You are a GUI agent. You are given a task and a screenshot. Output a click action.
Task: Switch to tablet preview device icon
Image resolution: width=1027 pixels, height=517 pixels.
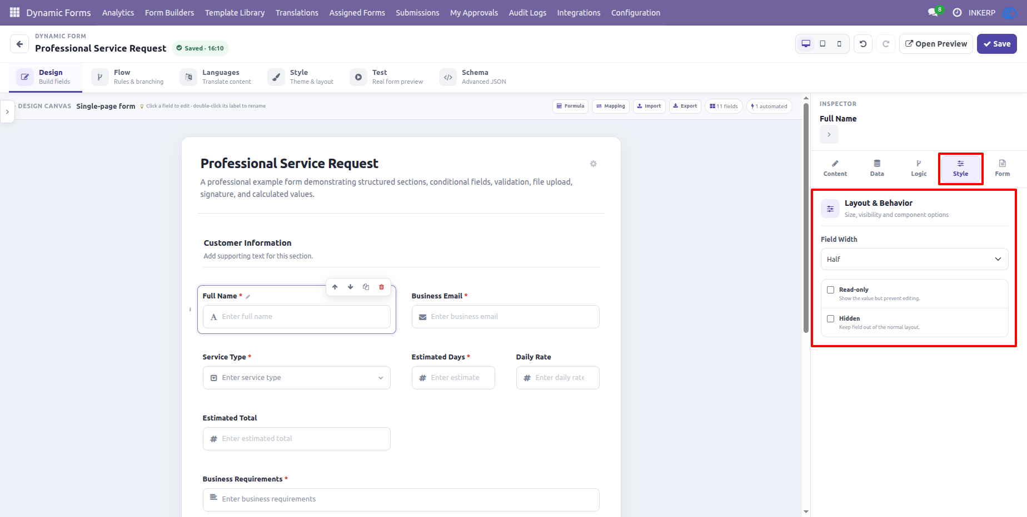[x=822, y=44]
